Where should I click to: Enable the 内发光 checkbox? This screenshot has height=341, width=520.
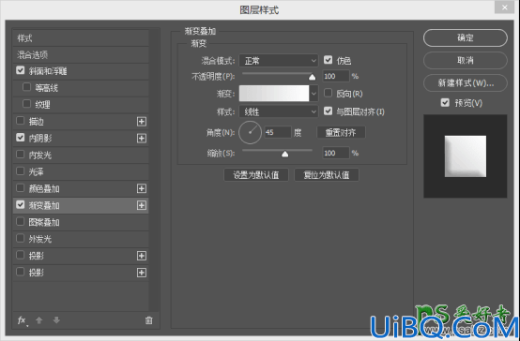point(21,155)
